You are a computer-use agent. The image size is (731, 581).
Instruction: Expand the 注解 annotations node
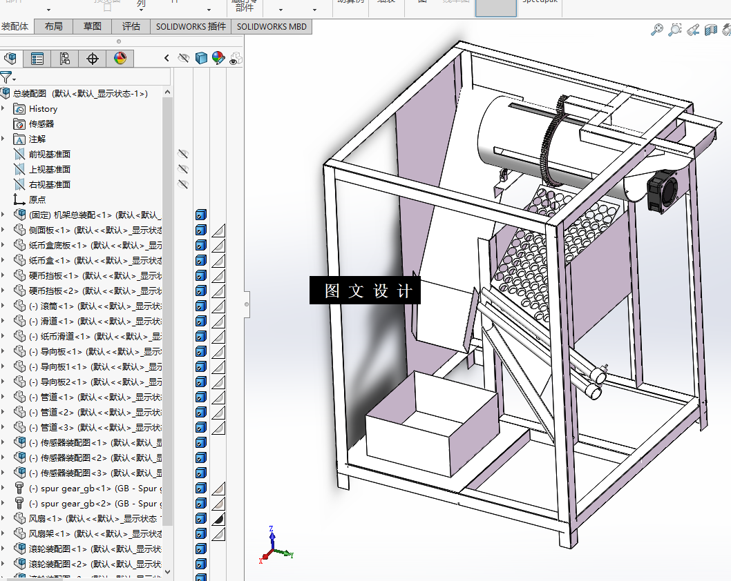pos(3,139)
